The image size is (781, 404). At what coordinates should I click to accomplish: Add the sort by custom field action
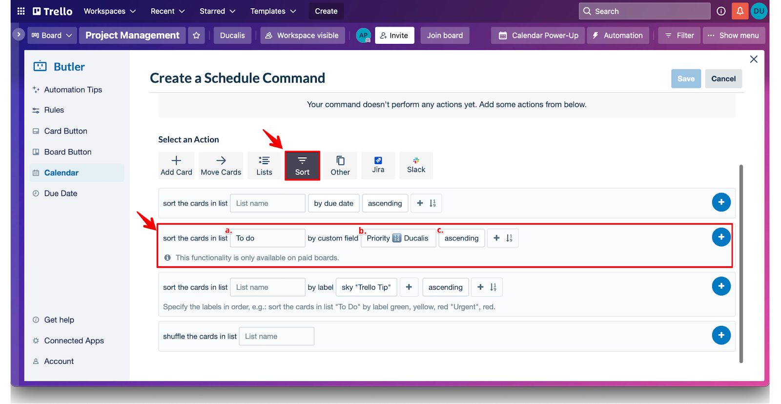pos(720,237)
